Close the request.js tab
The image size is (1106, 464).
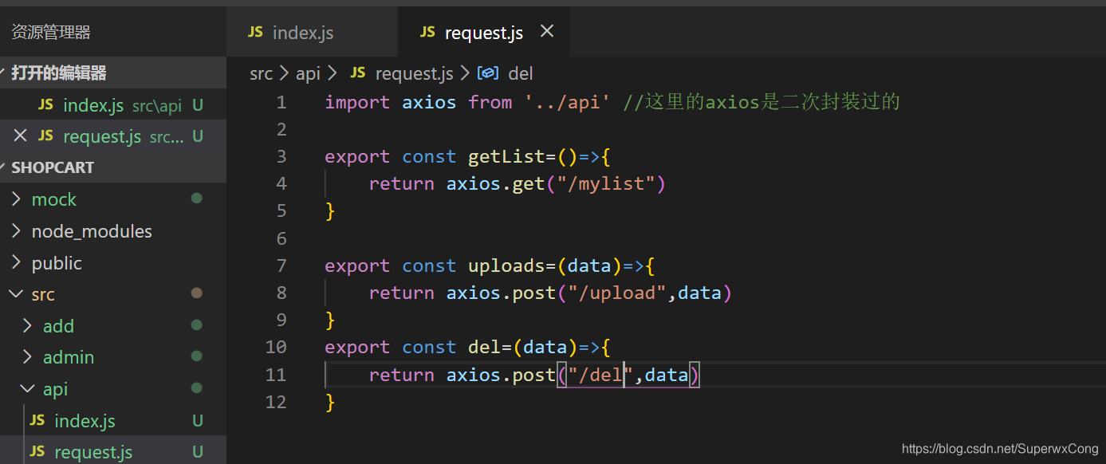tap(547, 32)
